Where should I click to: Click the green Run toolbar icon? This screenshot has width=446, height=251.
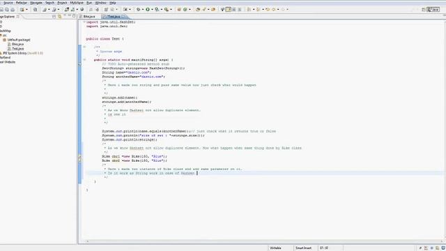click(148, 9)
